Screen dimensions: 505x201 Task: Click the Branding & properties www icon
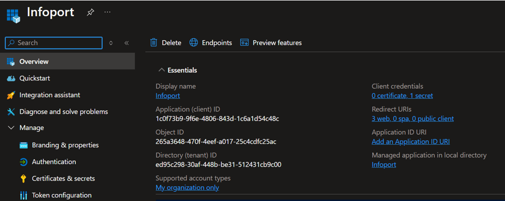coord(24,145)
